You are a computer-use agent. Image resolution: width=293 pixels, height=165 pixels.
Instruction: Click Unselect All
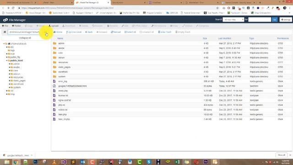pyautogui.click(x=146, y=32)
